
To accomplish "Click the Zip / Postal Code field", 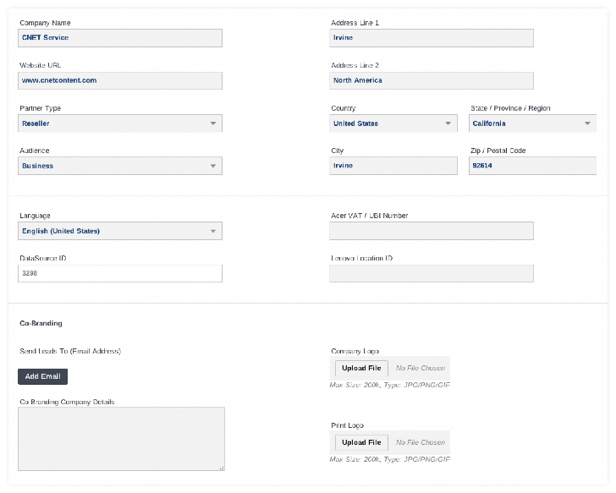I will click(x=532, y=166).
